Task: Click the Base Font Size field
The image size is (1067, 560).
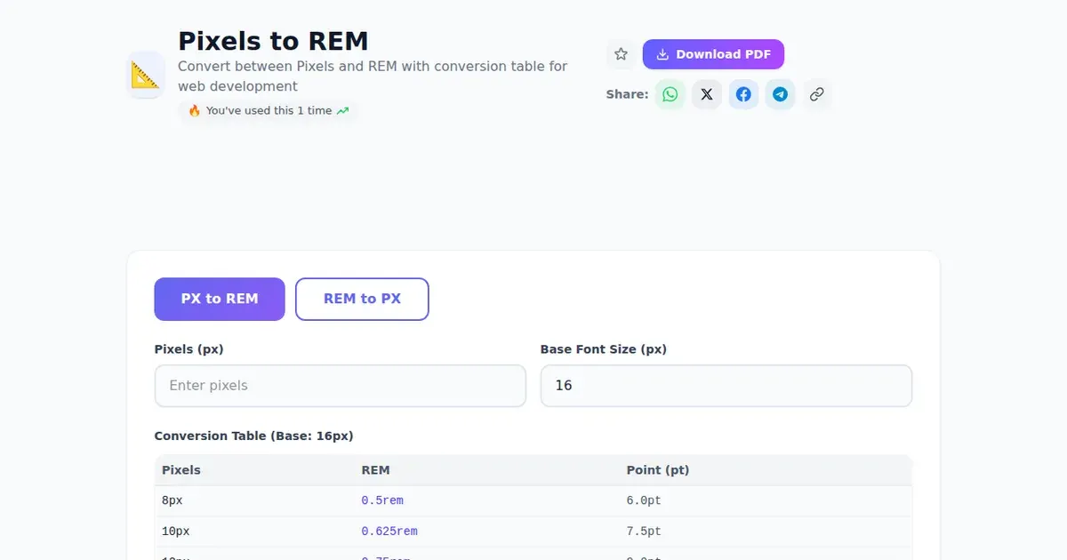Action: point(726,386)
